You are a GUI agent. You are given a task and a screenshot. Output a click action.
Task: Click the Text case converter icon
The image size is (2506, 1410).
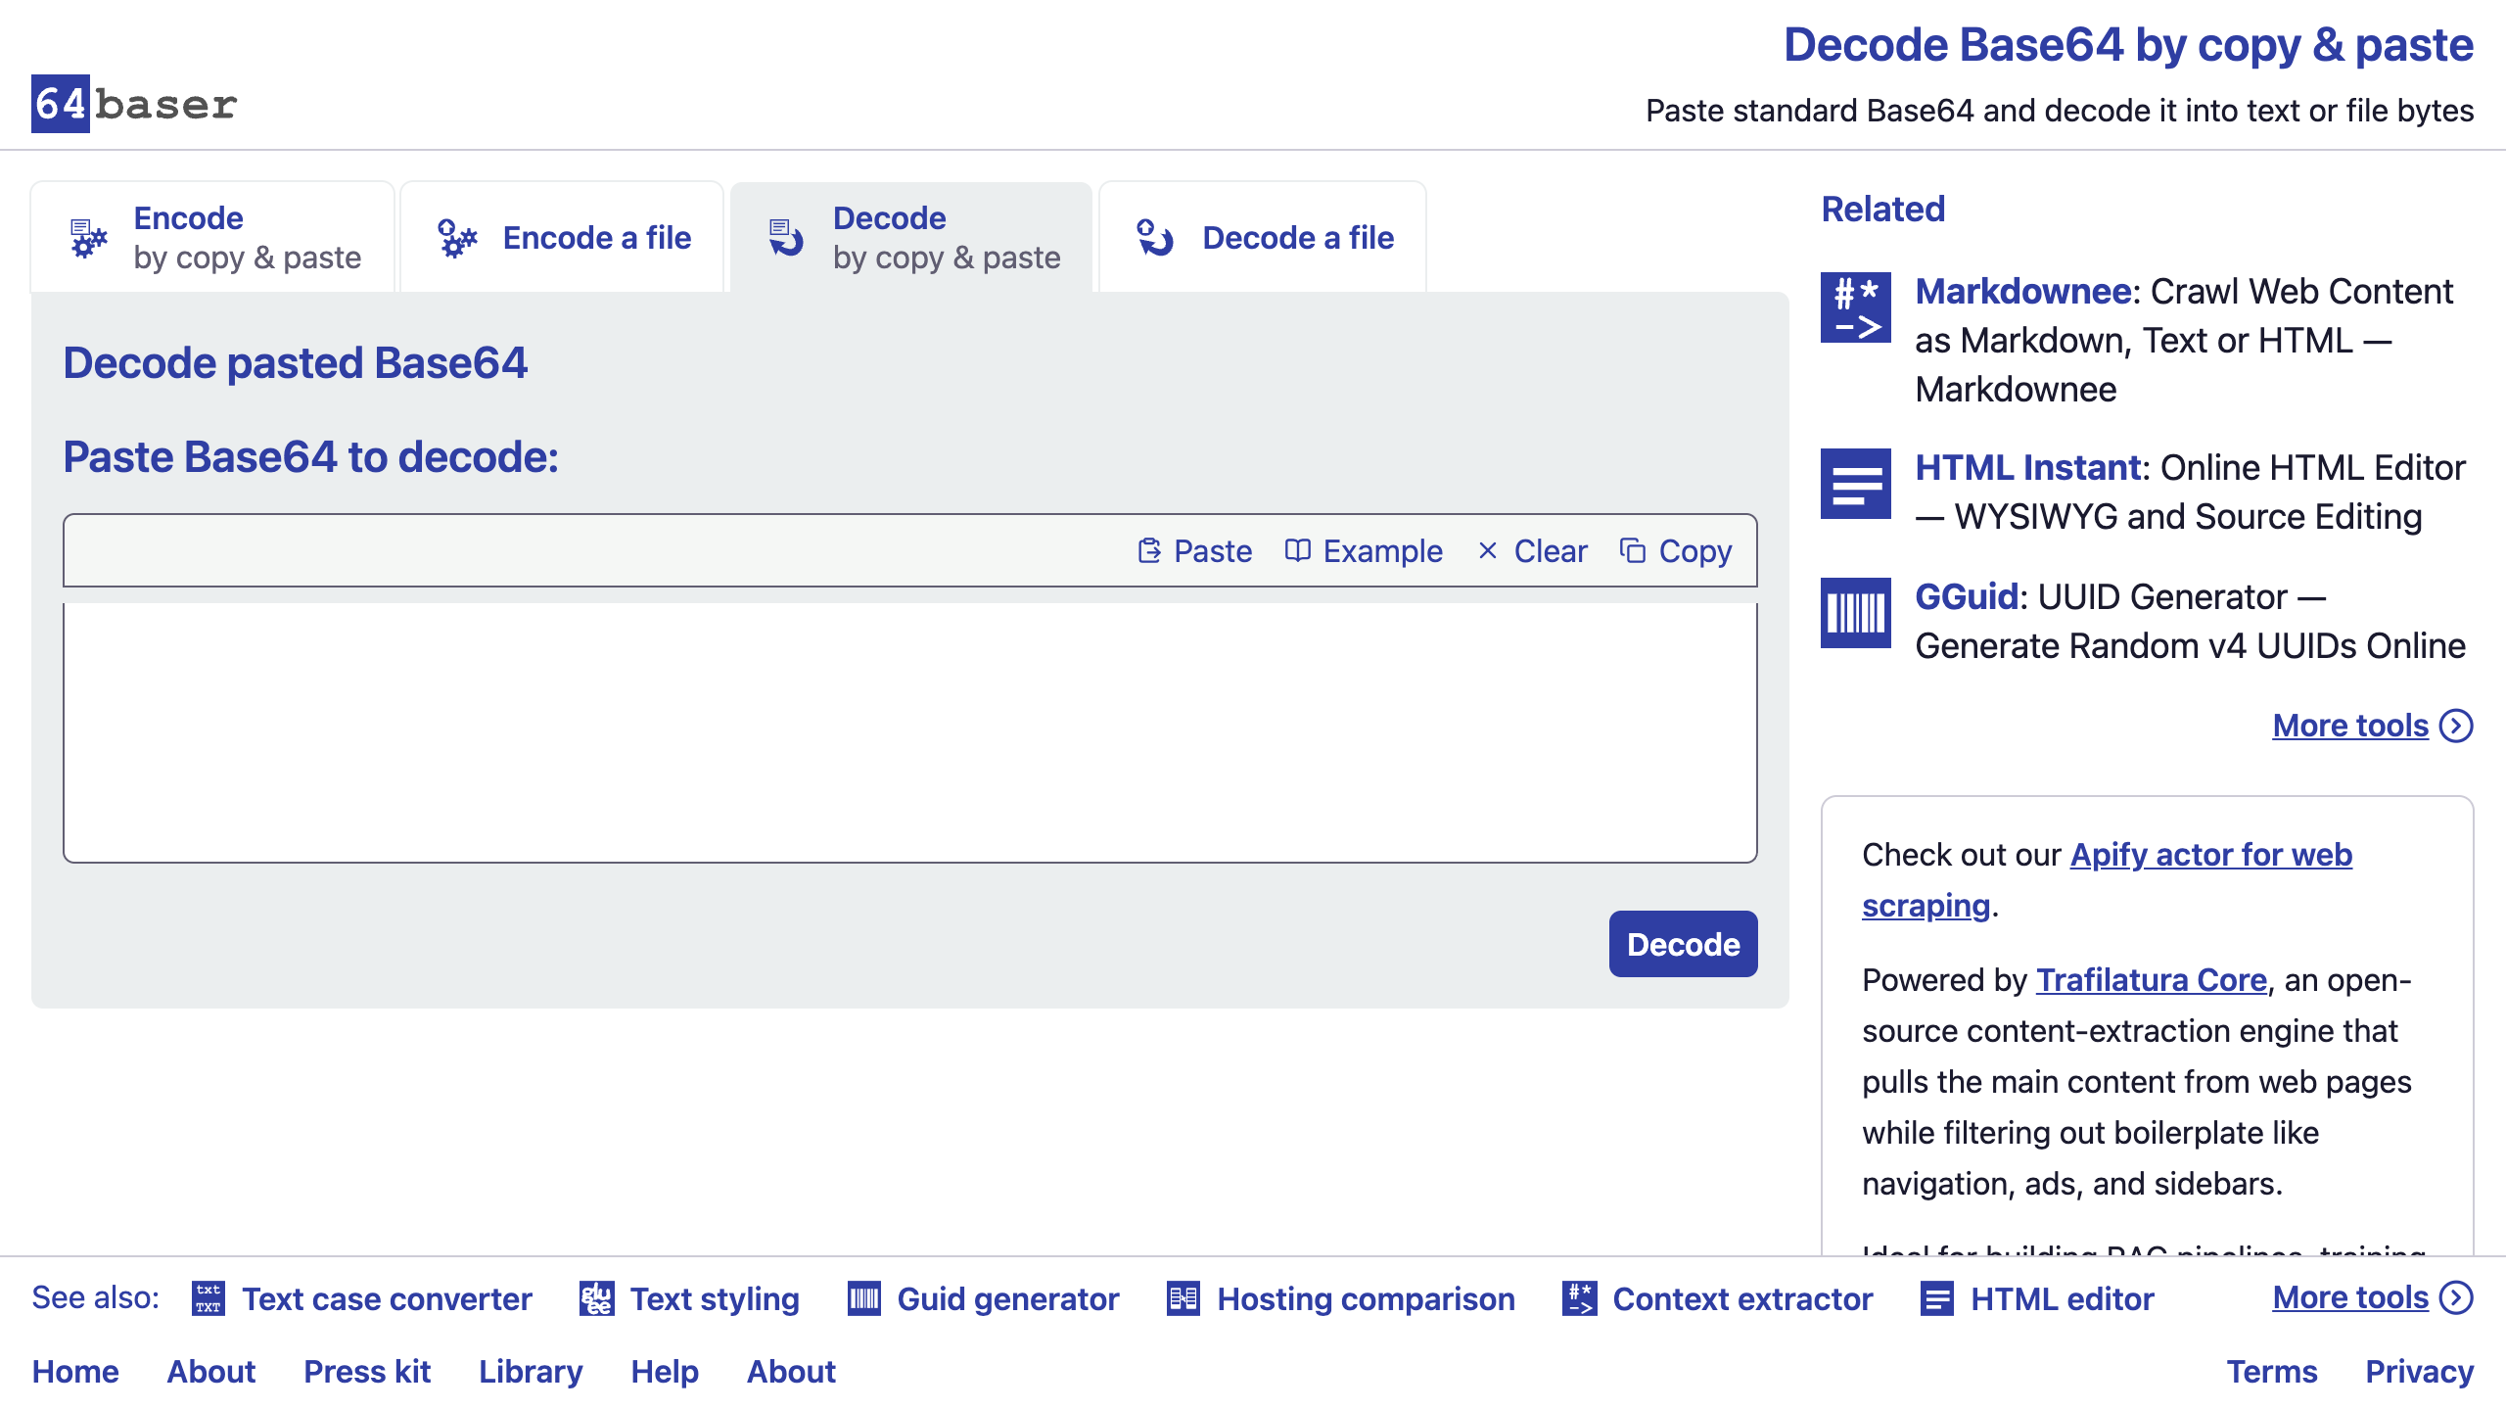[x=208, y=1298]
